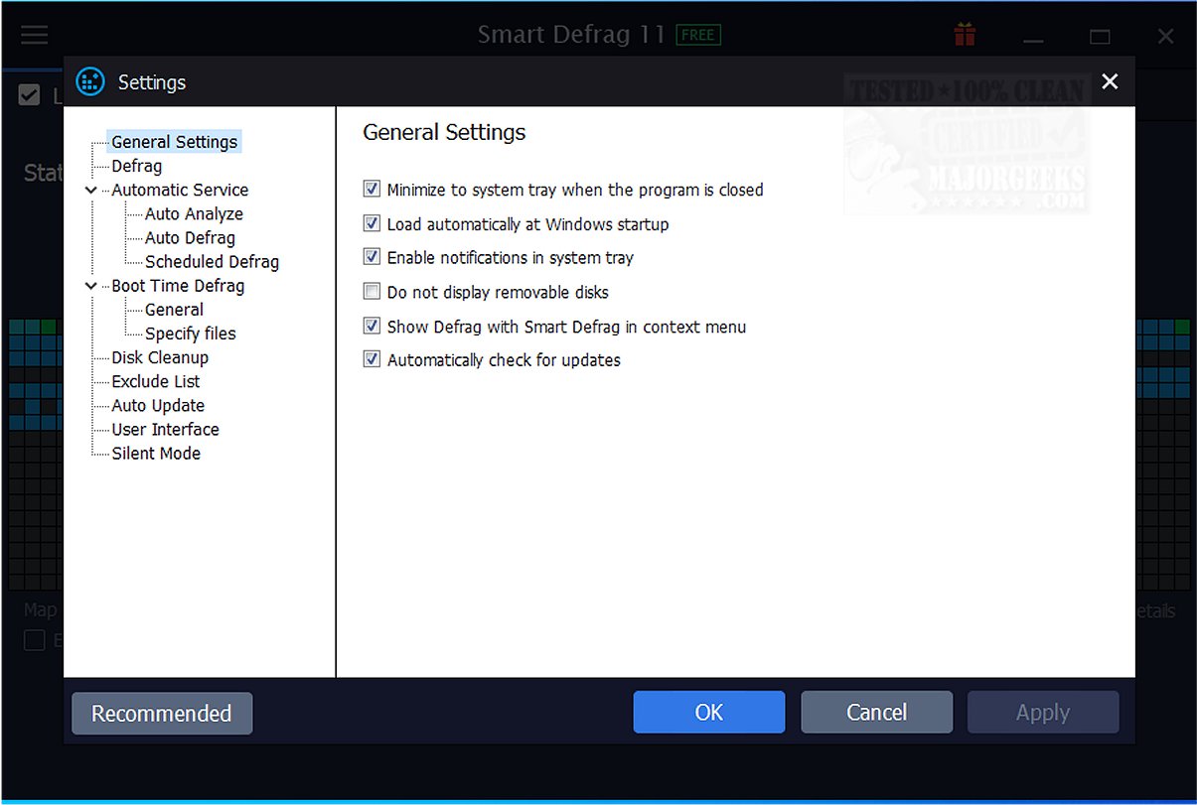Open User Interface settings
This screenshot has width=1197, height=805.
click(165, 429)
